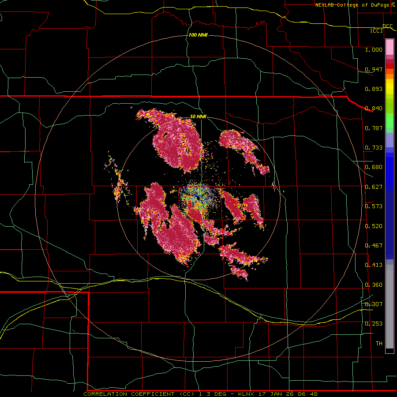Click the light pink swatch beside 1.000
The width and height of the screenshot is (397, 397).
tap(390, 47)
